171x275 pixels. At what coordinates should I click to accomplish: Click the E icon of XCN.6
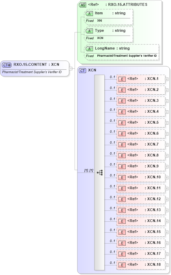coord(122,134)
